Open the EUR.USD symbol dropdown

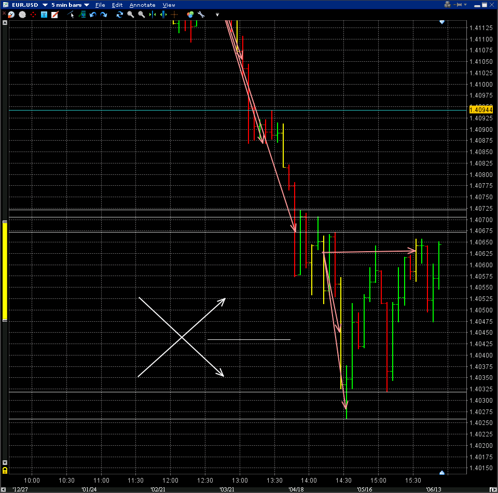click(x=45, y=5)
